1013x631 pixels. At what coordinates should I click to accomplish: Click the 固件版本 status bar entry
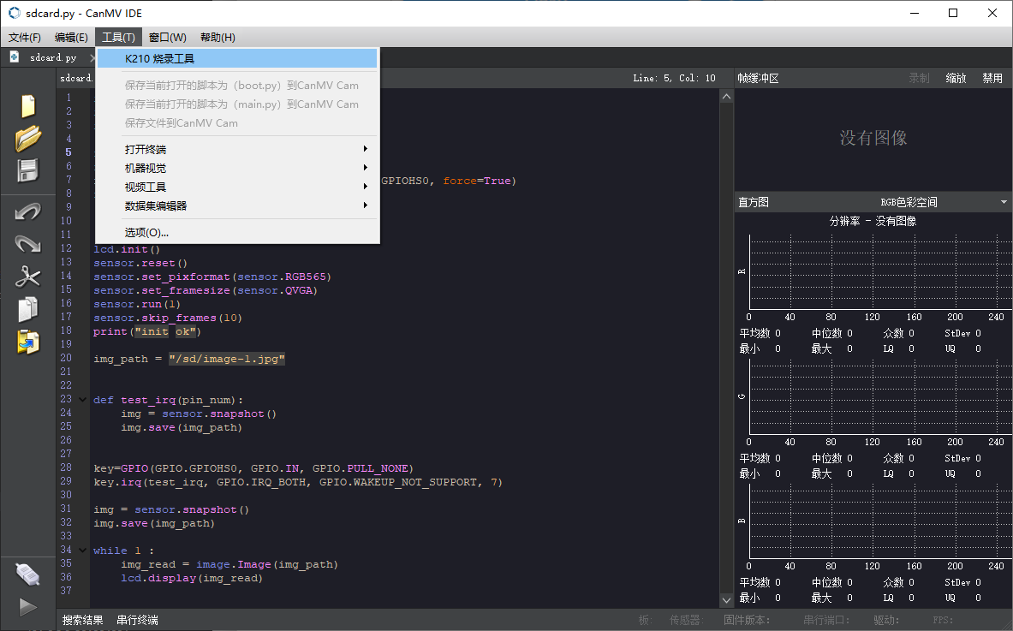tap(746, 620)
